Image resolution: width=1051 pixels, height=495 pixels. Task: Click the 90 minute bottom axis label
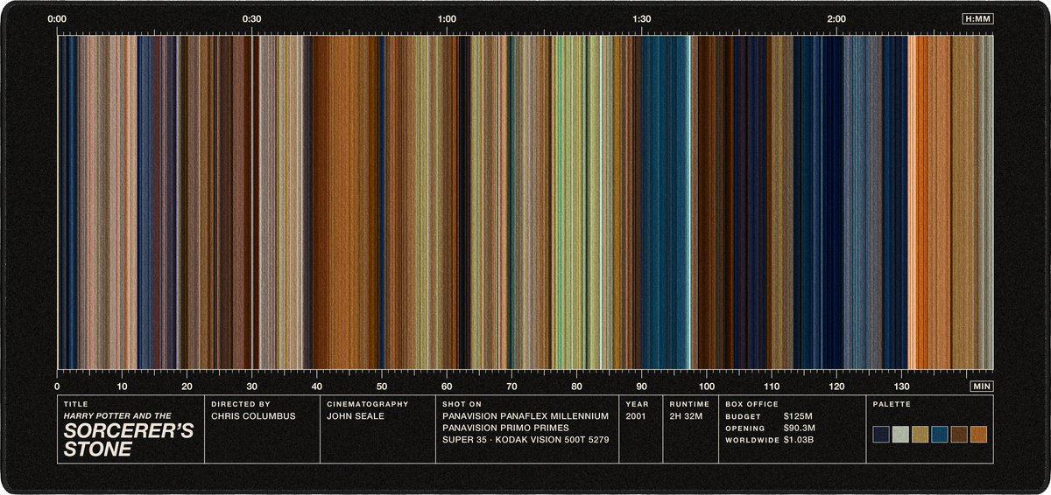point(641,386)
